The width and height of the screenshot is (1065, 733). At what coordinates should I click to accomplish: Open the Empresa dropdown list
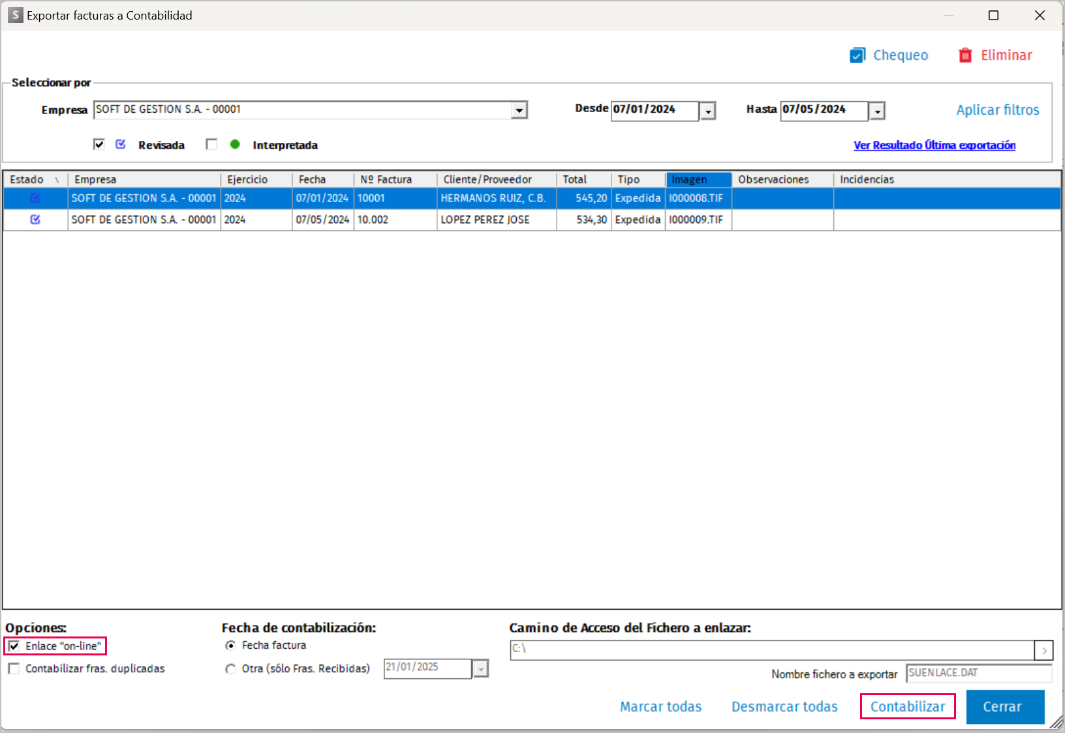point(519,110)
